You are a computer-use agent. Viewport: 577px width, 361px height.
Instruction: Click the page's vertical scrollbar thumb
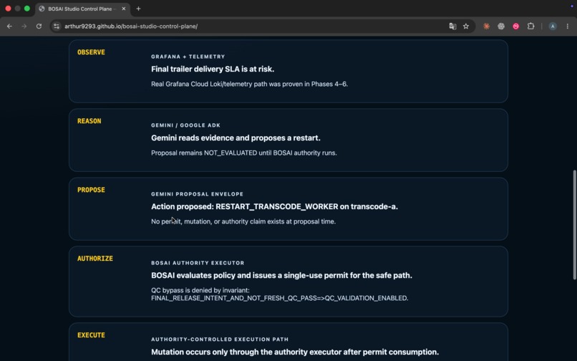coord(574,225)
